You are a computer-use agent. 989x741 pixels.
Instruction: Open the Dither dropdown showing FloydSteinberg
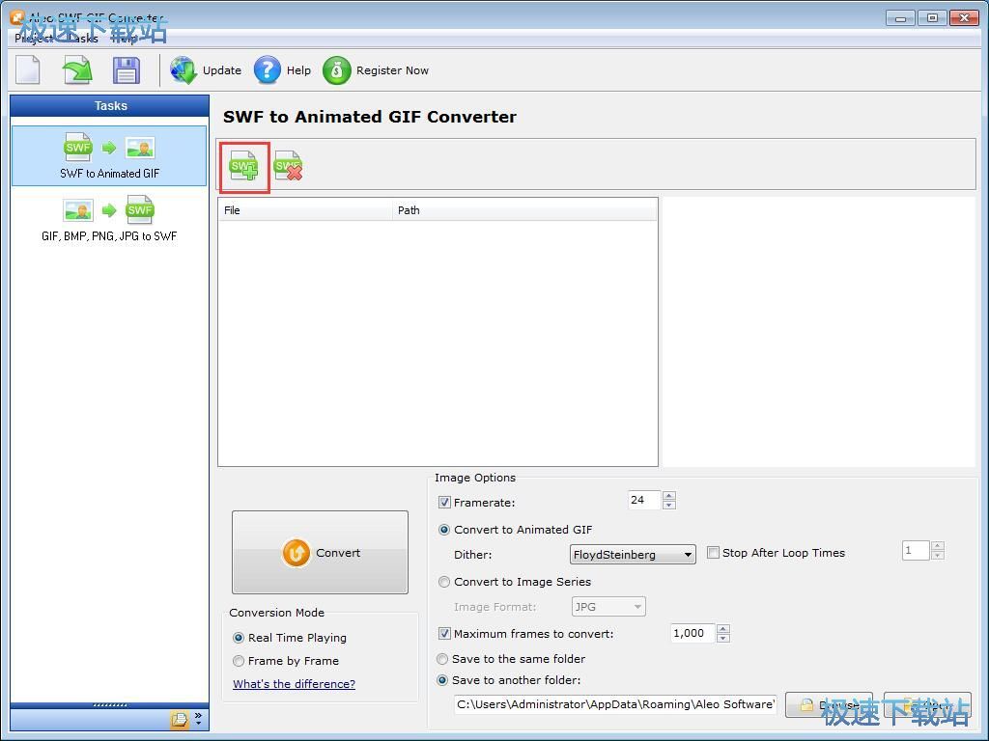tap(633, 555)
